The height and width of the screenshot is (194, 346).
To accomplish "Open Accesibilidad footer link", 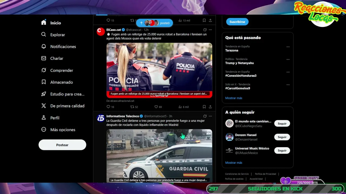I will tap(256, 179).
